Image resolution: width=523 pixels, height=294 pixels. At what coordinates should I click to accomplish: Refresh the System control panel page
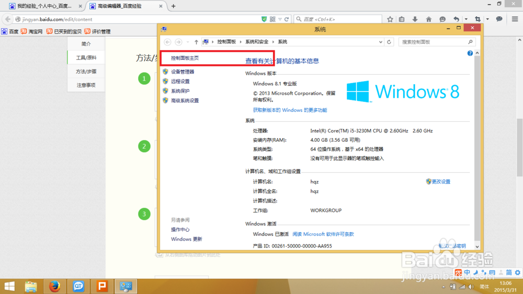[389, 42]
